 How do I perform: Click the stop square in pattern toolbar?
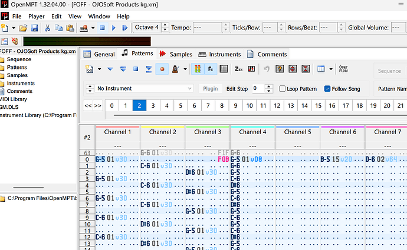(x=136, y=69)
